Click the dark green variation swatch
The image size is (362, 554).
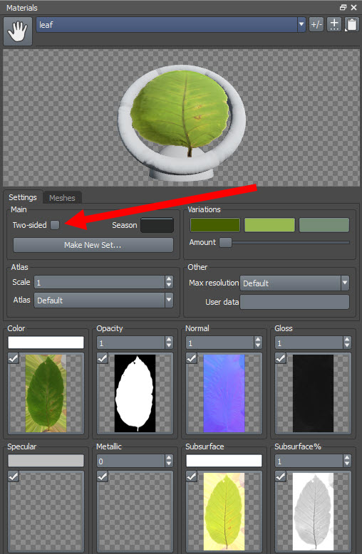click(215, 225)
